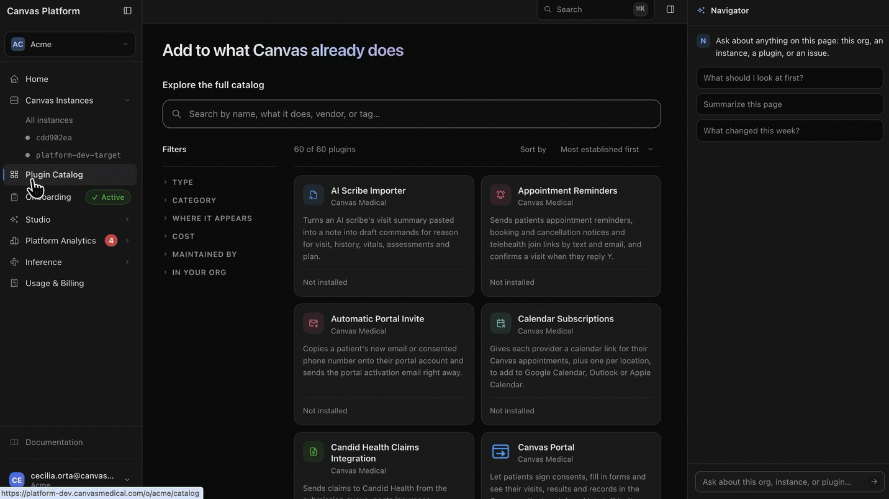The width and height of the screenshot is (889, 499).
Task: Collapse the Canvas Instances chevron
Action: pos(127,101)
